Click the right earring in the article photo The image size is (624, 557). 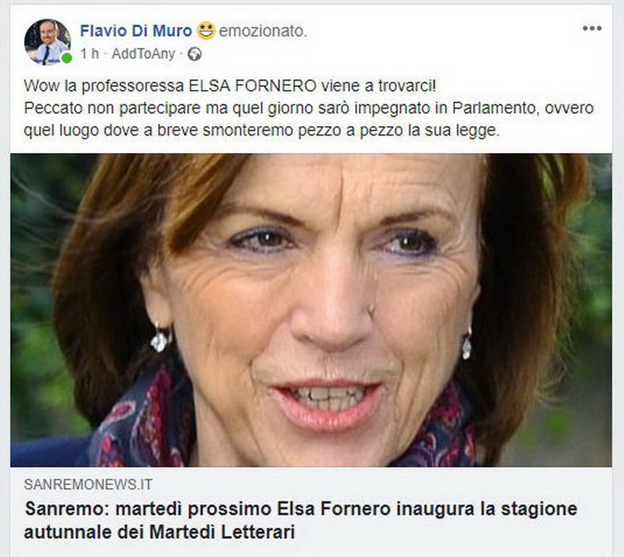(x=467, y=344)
